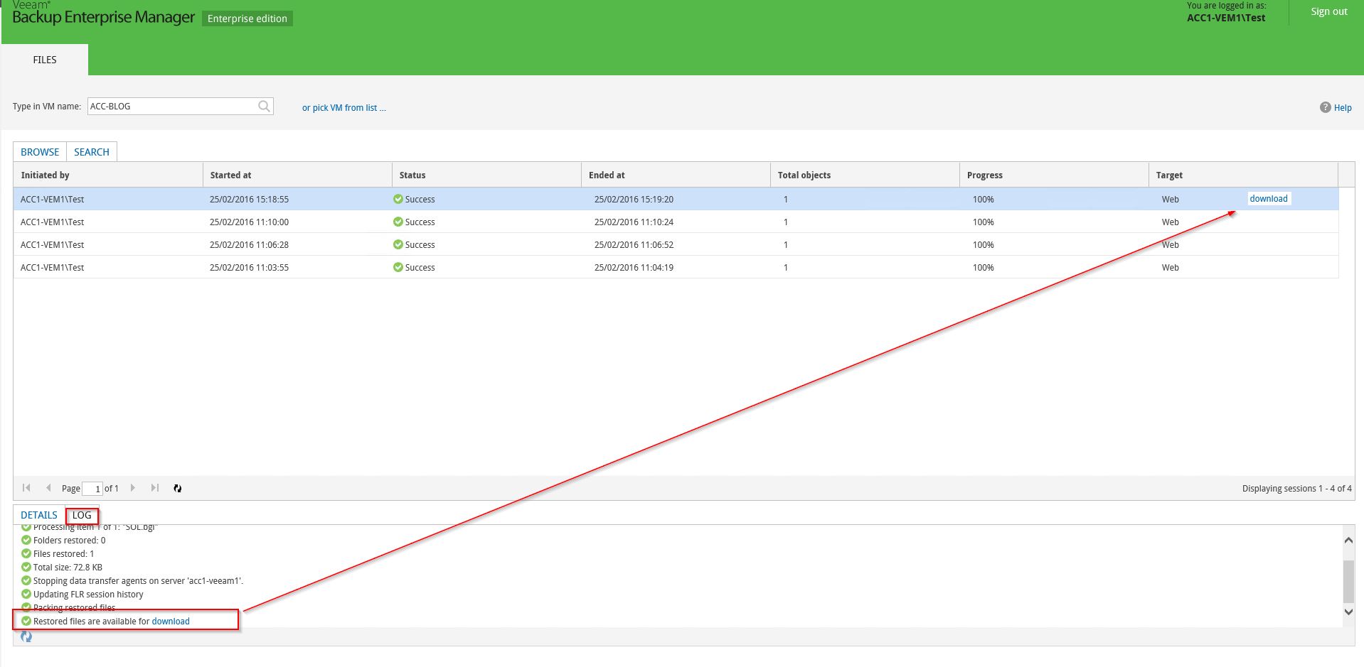Click end time 25/02/2016 11:06:52

634,245
